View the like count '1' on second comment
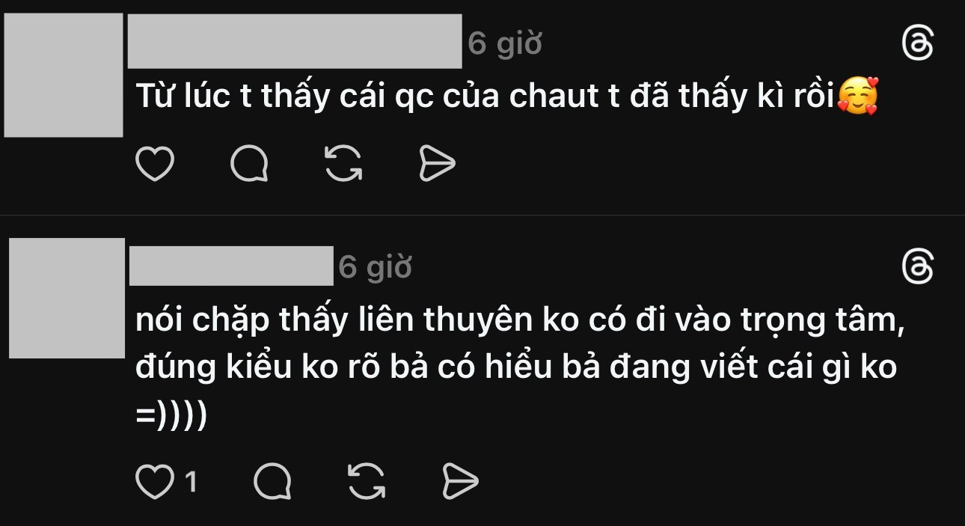This screenshot has height=526, width=965. [191, 482]
